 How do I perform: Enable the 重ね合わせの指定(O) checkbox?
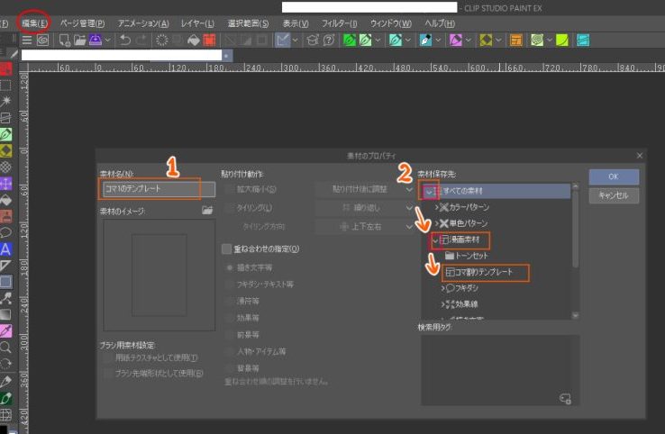(x=227, y=249)
